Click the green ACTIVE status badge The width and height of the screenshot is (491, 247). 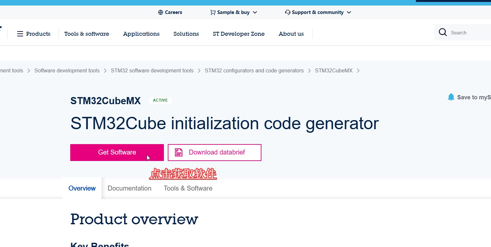[x=160, y=100]
